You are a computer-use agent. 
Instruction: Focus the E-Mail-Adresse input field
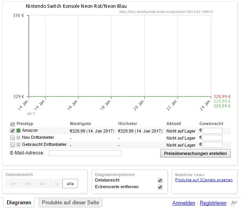tap(85, 153)
